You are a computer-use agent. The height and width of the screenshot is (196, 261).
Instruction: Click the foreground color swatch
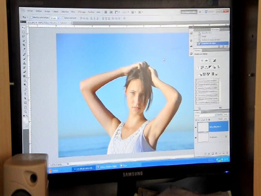[x=25, y=119]
